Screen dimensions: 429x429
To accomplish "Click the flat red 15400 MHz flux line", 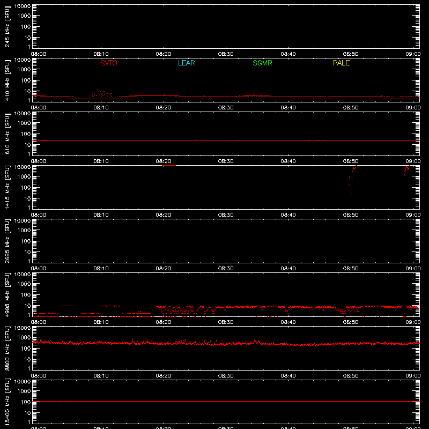I will [226, 401].
